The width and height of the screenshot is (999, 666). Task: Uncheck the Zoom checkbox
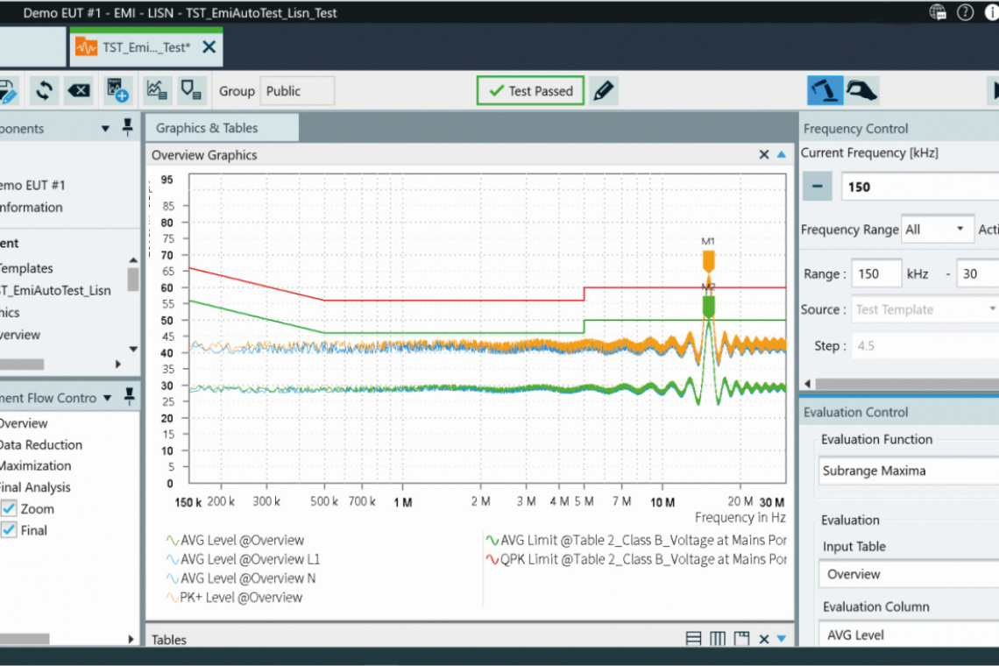[10, 508]
